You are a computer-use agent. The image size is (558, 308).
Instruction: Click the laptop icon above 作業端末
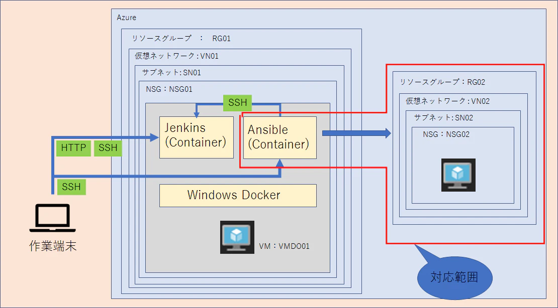(52, 218)
